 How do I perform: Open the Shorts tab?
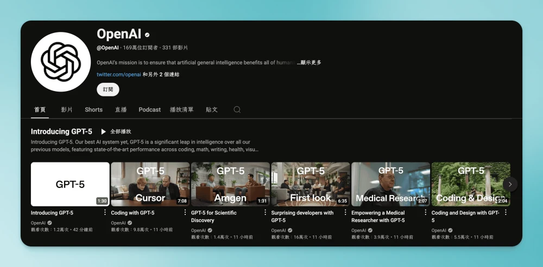click(93, 109)
